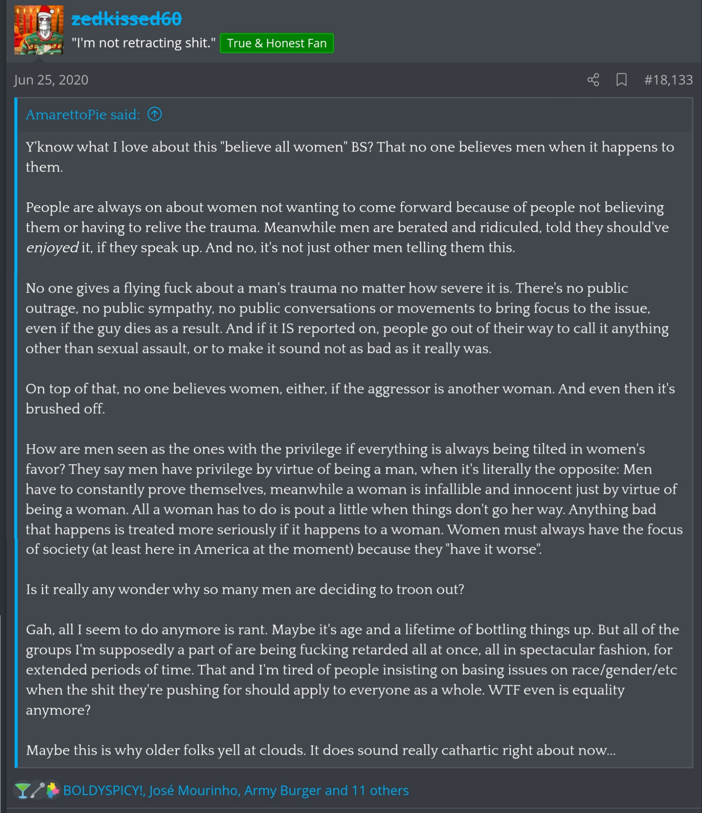Open the Jun 25, 2020 timestamp link

point(51,80)
